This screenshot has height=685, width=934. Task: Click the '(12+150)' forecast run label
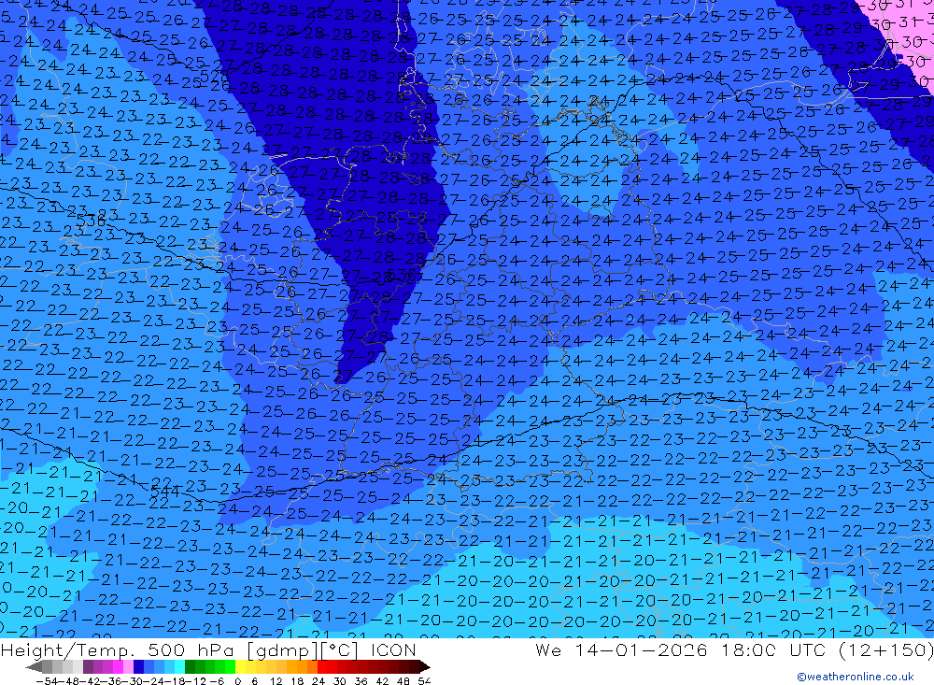[x=886, y=649]
